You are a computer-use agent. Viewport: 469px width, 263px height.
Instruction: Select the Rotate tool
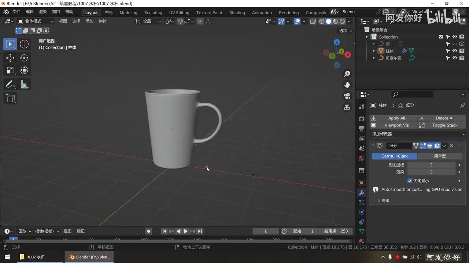tap(24, 58)
